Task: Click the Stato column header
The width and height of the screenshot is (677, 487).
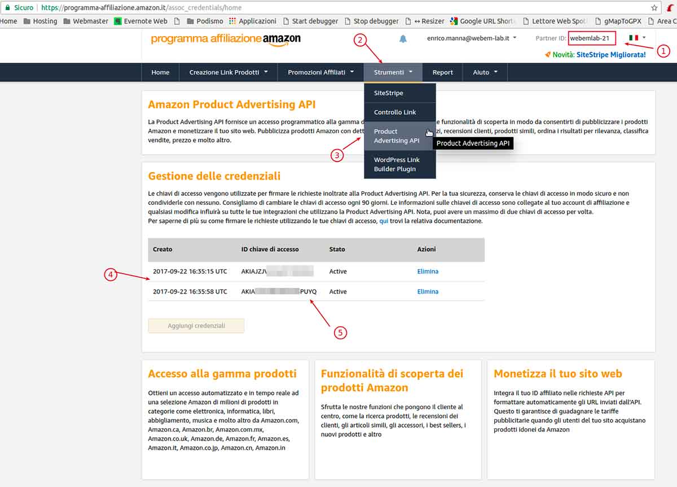Action: [337, 249]
